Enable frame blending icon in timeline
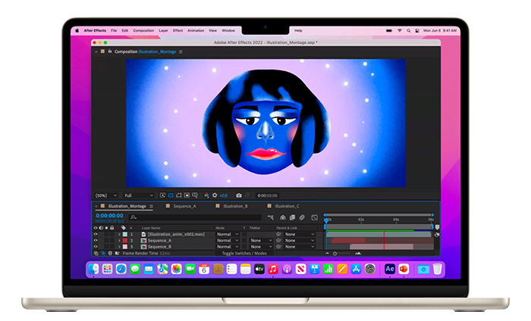Viewport: 531px width, 321px height. (292, 217)
